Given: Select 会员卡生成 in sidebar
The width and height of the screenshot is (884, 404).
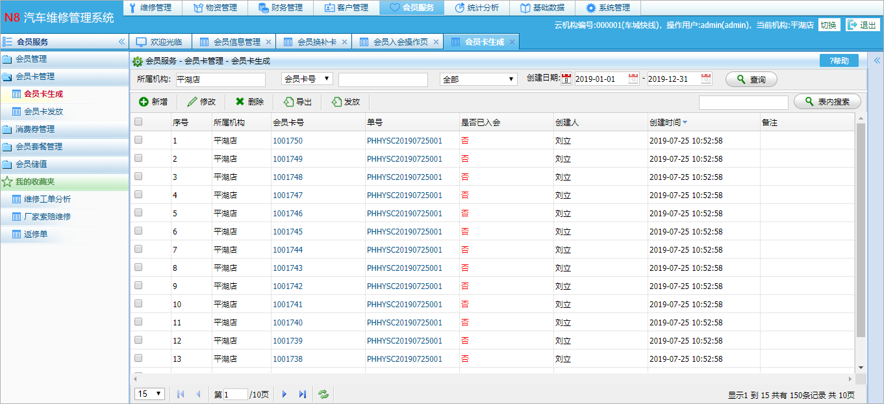Looking at the screenshot, I should (44, 94).
